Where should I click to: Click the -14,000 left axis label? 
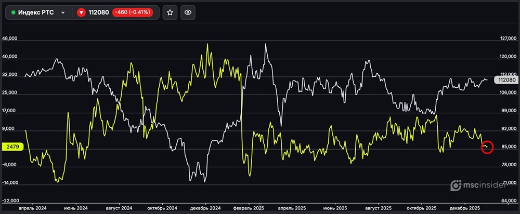pyautogui.click(x=9, y=183)
